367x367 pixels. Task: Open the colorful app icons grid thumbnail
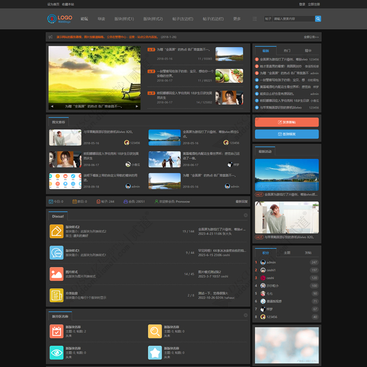pos(66,181)
